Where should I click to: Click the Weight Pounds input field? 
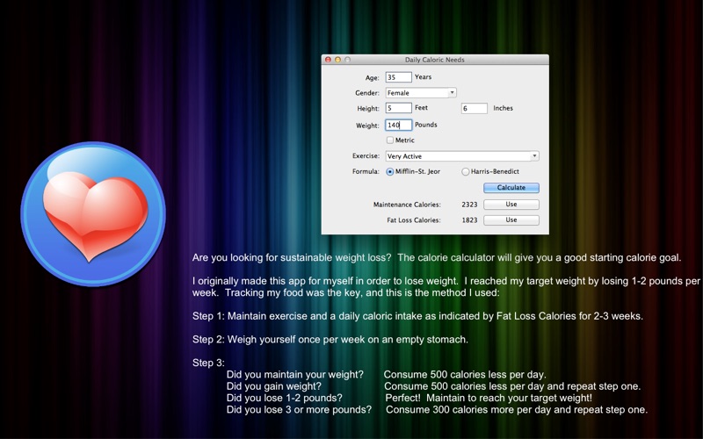(x=398, y=125)
